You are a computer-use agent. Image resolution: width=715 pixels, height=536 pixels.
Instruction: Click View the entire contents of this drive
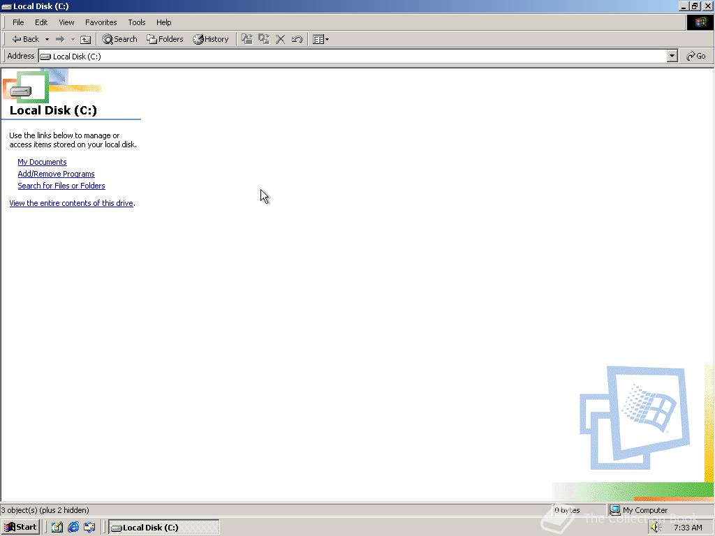(x=71, y=203)
